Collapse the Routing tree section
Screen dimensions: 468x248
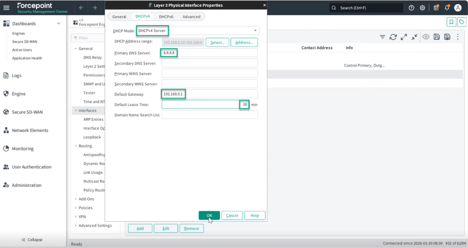coord(76,146)
